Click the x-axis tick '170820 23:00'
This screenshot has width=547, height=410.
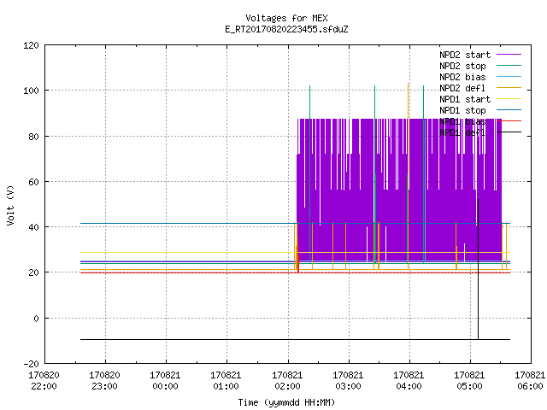tap(104, 381)
